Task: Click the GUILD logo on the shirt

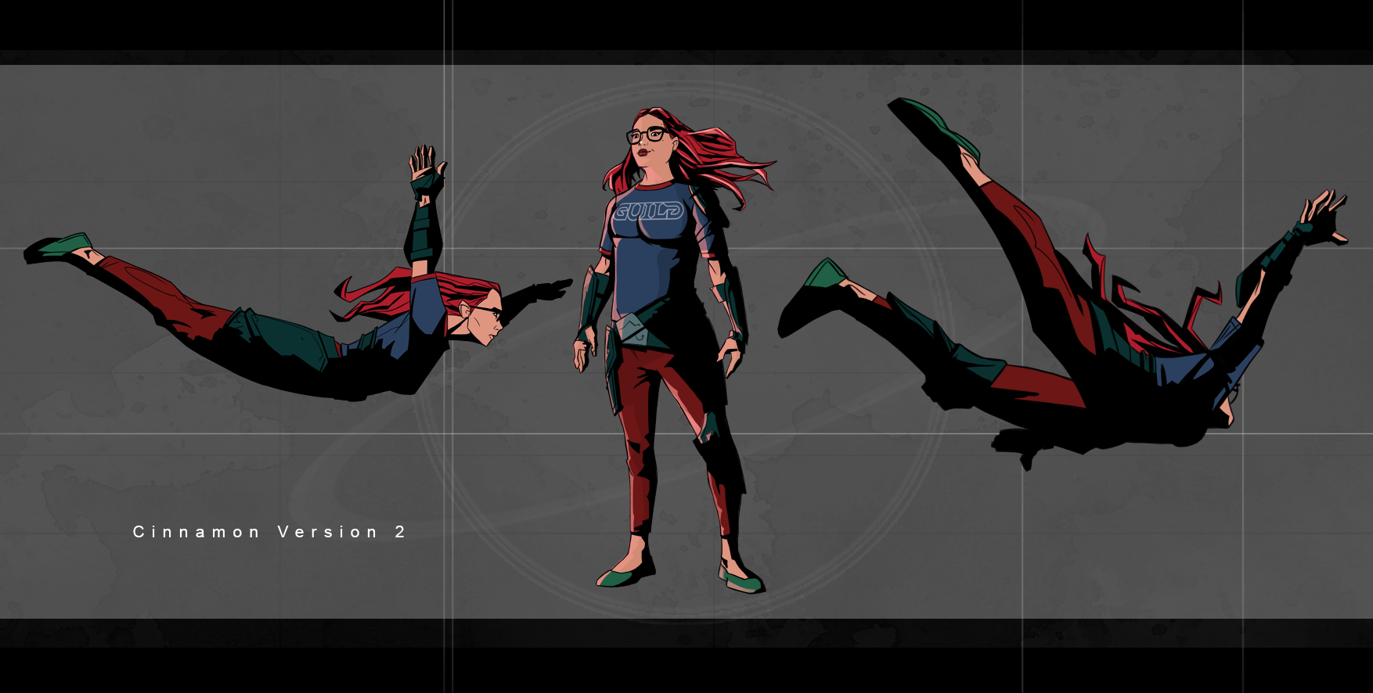Action: click(x=648, y=211)
